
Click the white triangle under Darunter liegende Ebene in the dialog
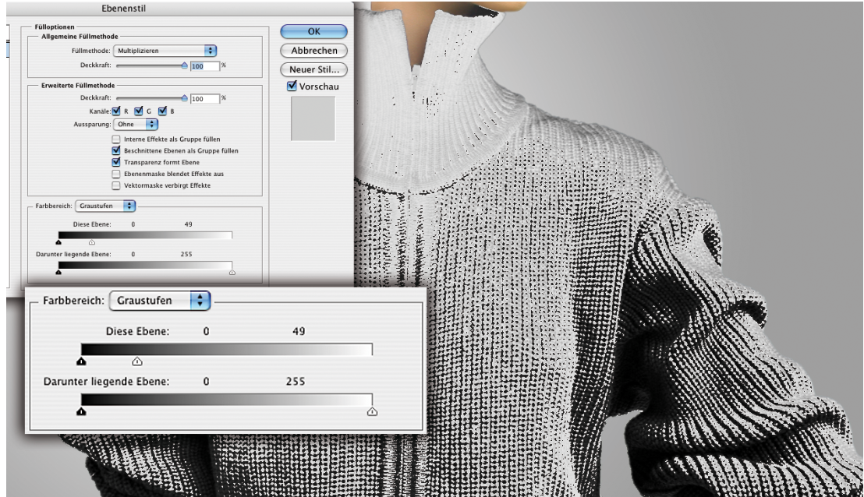pyautogui.click(x=232, y=272)
